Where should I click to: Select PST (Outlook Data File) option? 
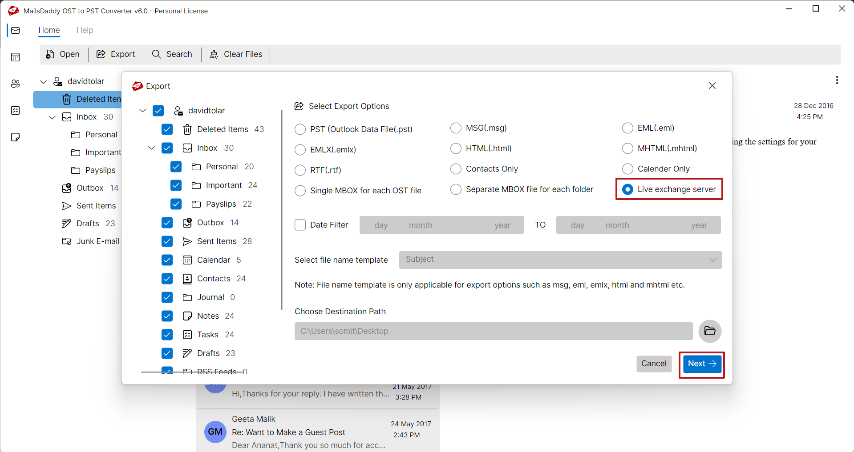click(300, 129)
